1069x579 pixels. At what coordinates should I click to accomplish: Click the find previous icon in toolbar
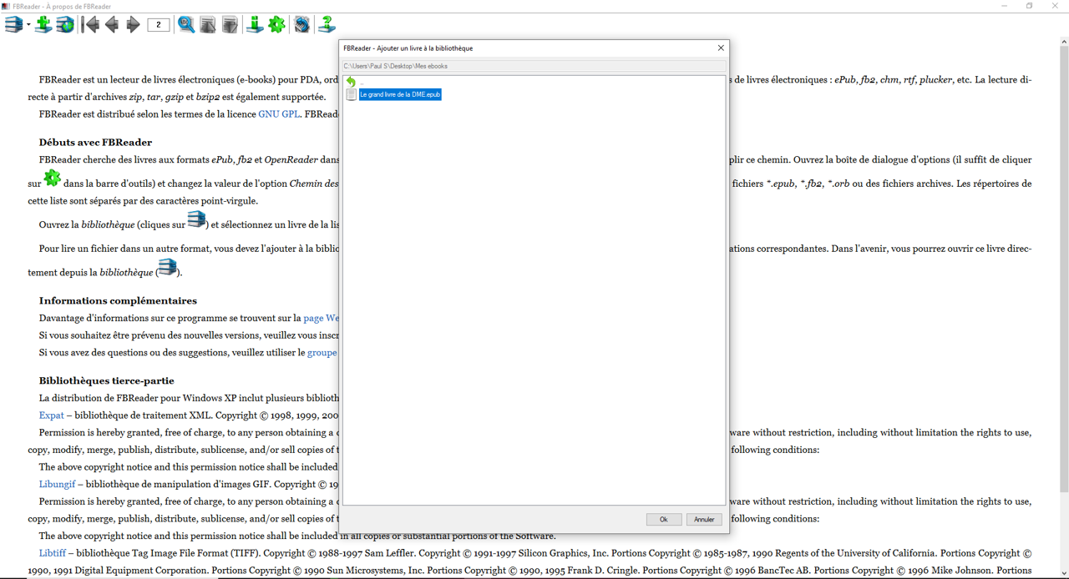[208, 24]
